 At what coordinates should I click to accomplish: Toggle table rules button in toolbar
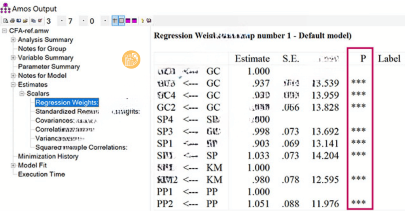115,20
